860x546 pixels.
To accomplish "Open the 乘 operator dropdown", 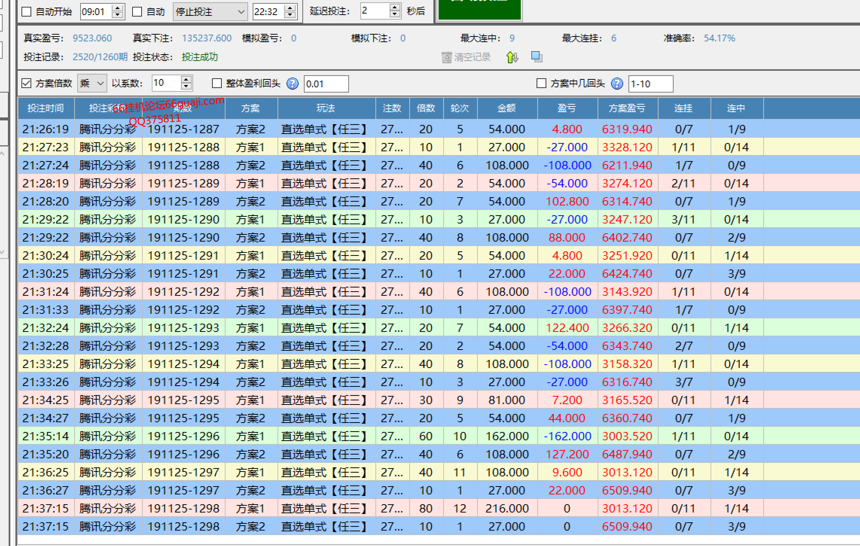I will point(92,83).
